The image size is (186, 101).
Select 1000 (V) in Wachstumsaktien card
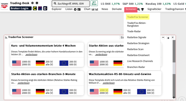[104, 90]
